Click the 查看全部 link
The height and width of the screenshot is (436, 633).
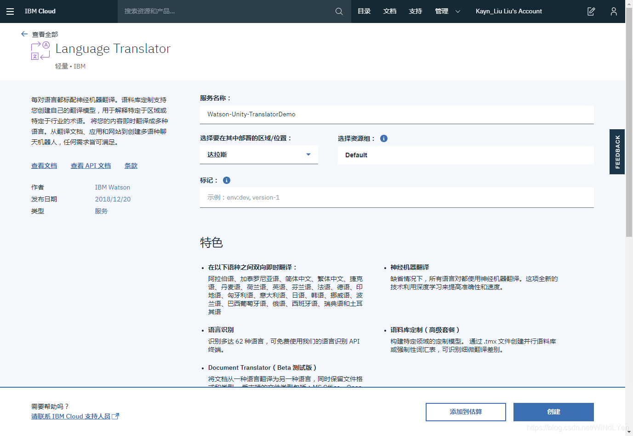pos(45,34)
